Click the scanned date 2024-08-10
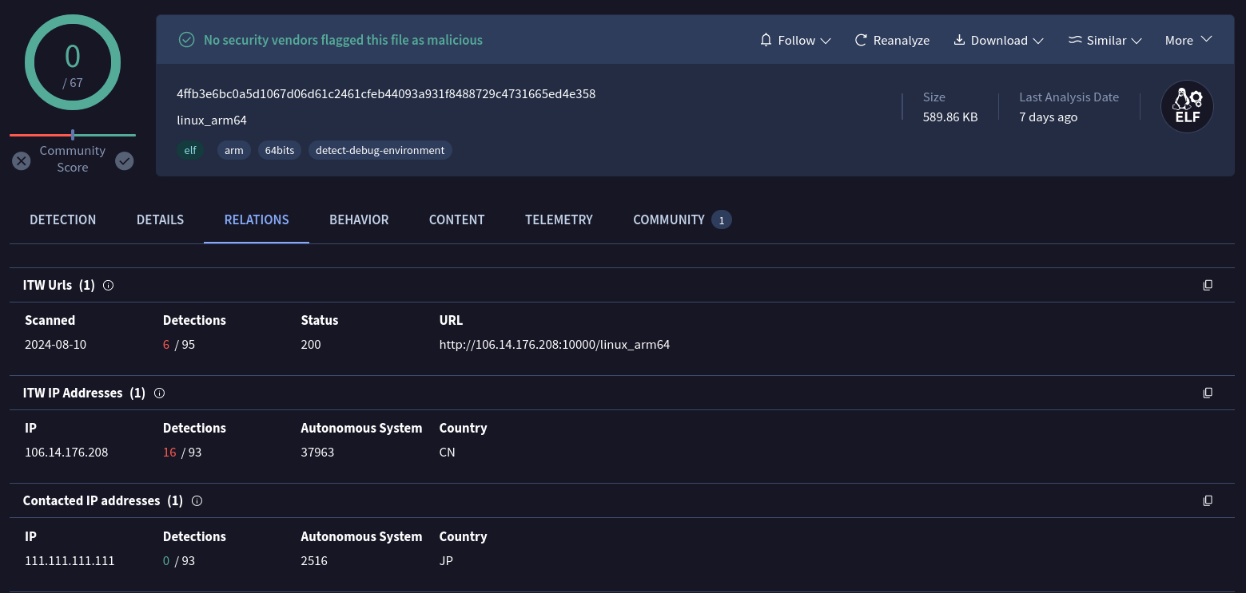The width and height of the screenshot is (1246, 593). point(55,345)
